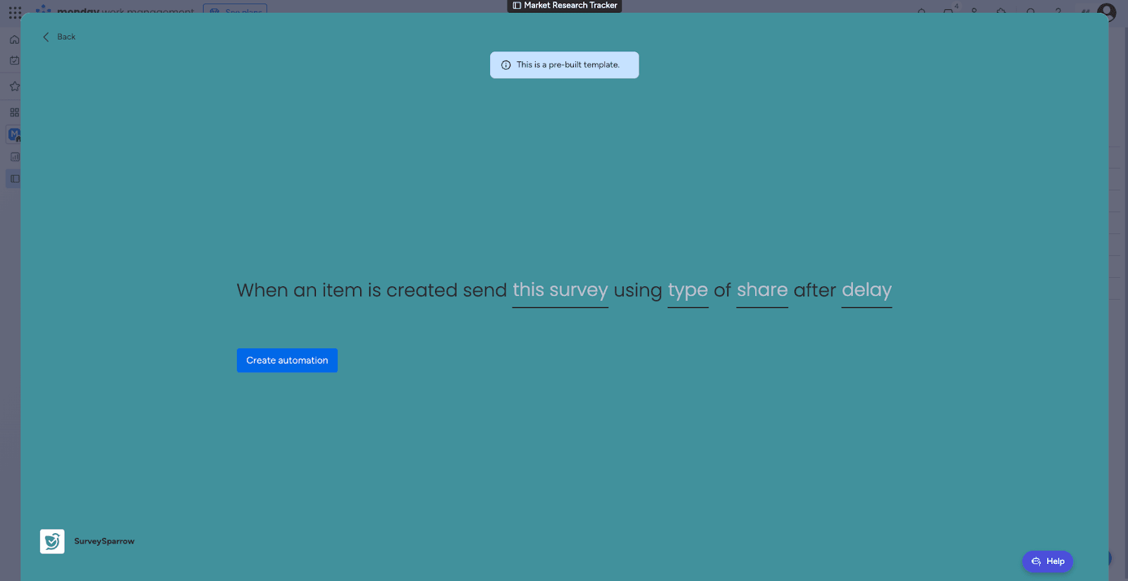The height and width of the screenshot is (581, 1128).
Task: Click the Market Research Tracker title label
Action: (x=570, y=6)
